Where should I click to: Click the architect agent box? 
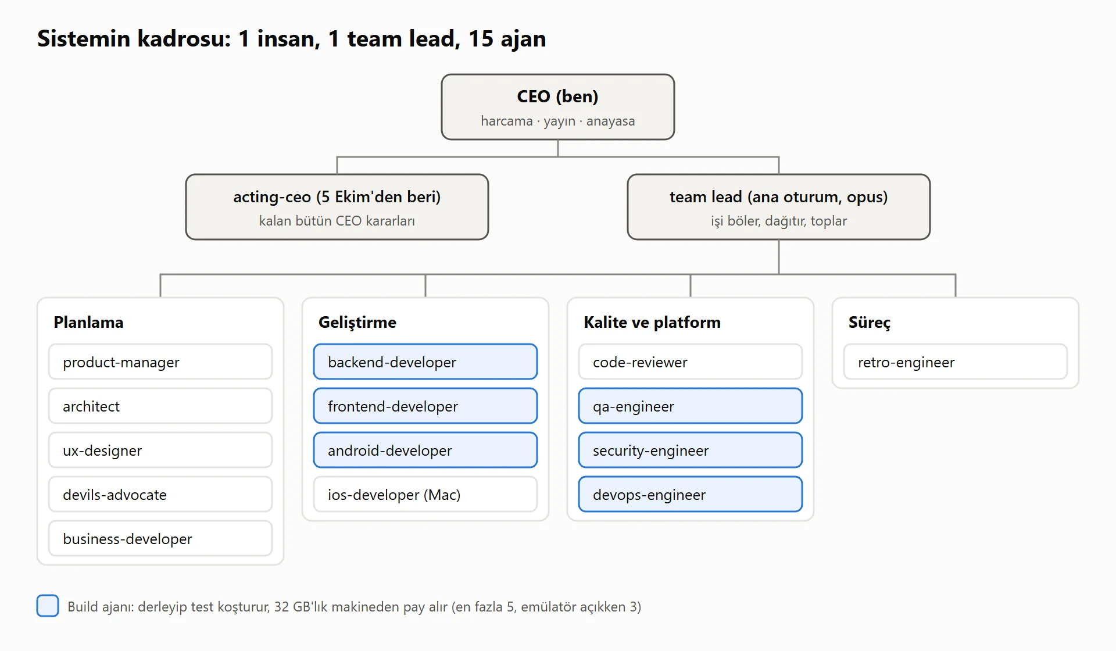point(160,406)
